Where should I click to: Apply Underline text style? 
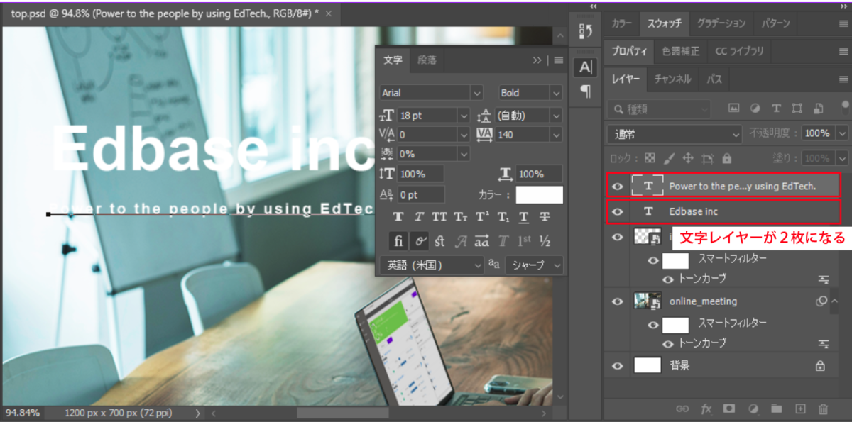(x=524, y=217)
